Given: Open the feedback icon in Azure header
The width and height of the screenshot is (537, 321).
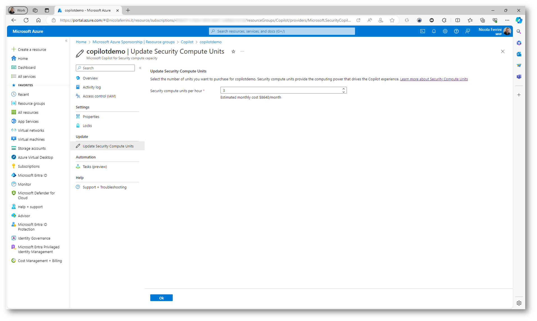Looking at the screenshot, I should tap(467, 31).
